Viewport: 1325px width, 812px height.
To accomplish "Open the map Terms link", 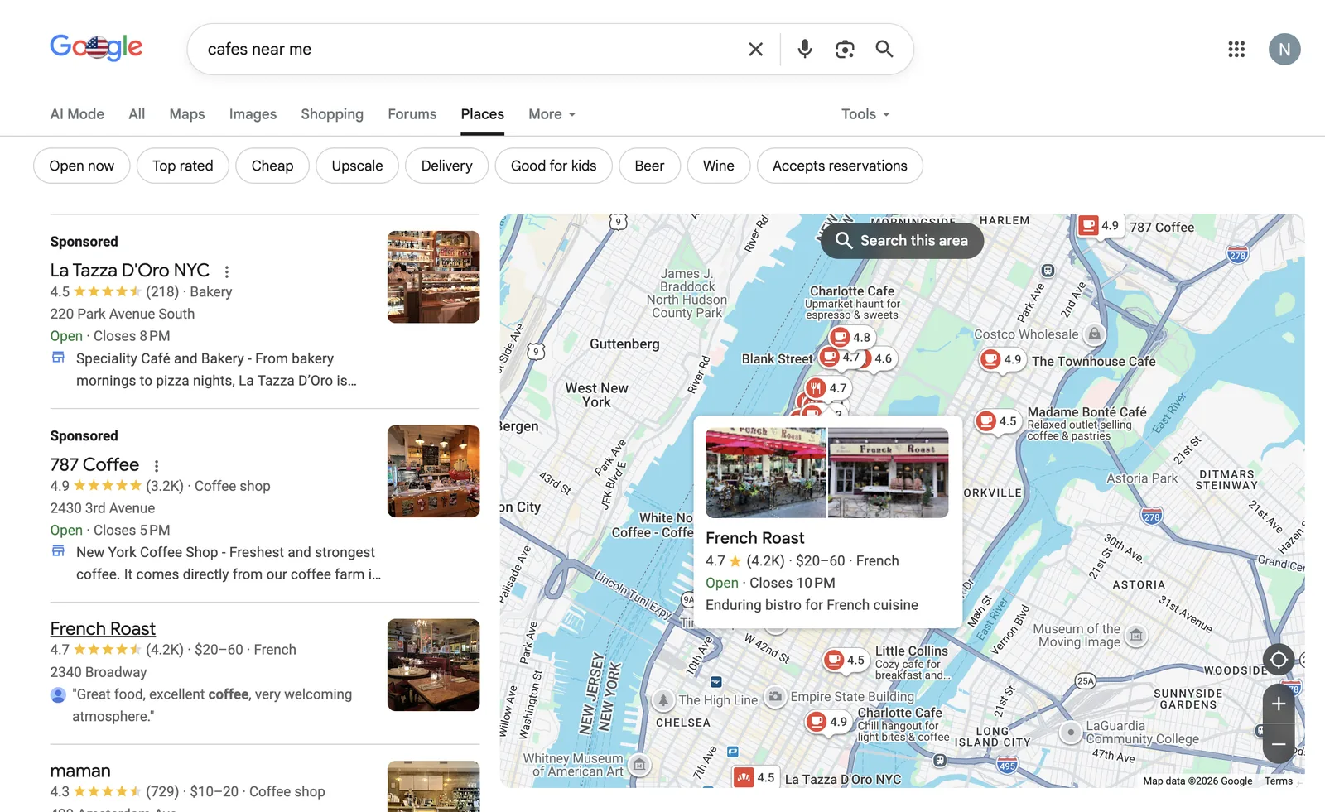I will tap(1279, 781).
